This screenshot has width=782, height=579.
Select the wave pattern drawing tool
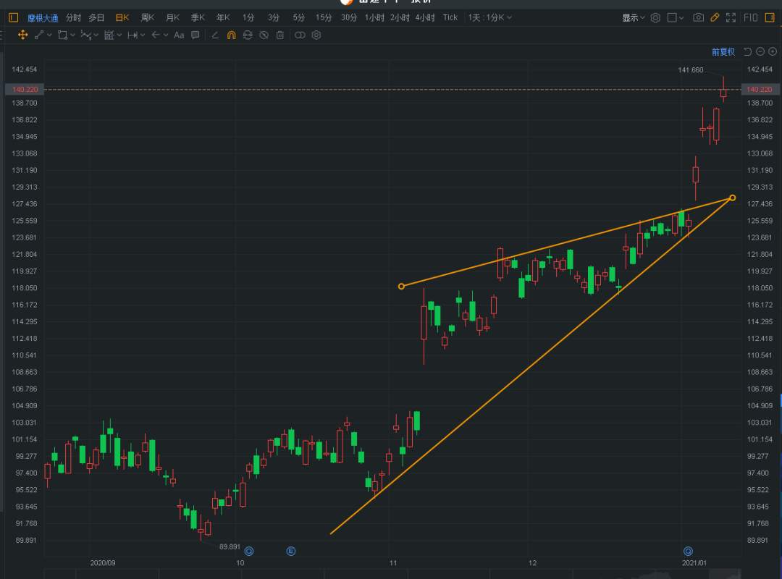point(85,35)
